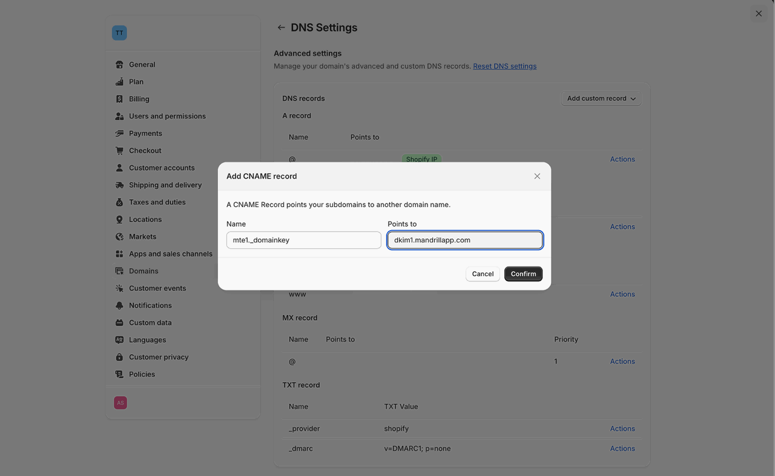Select Notifications in the settings sidebar
The image size is (775, 476).
[150, 306]
